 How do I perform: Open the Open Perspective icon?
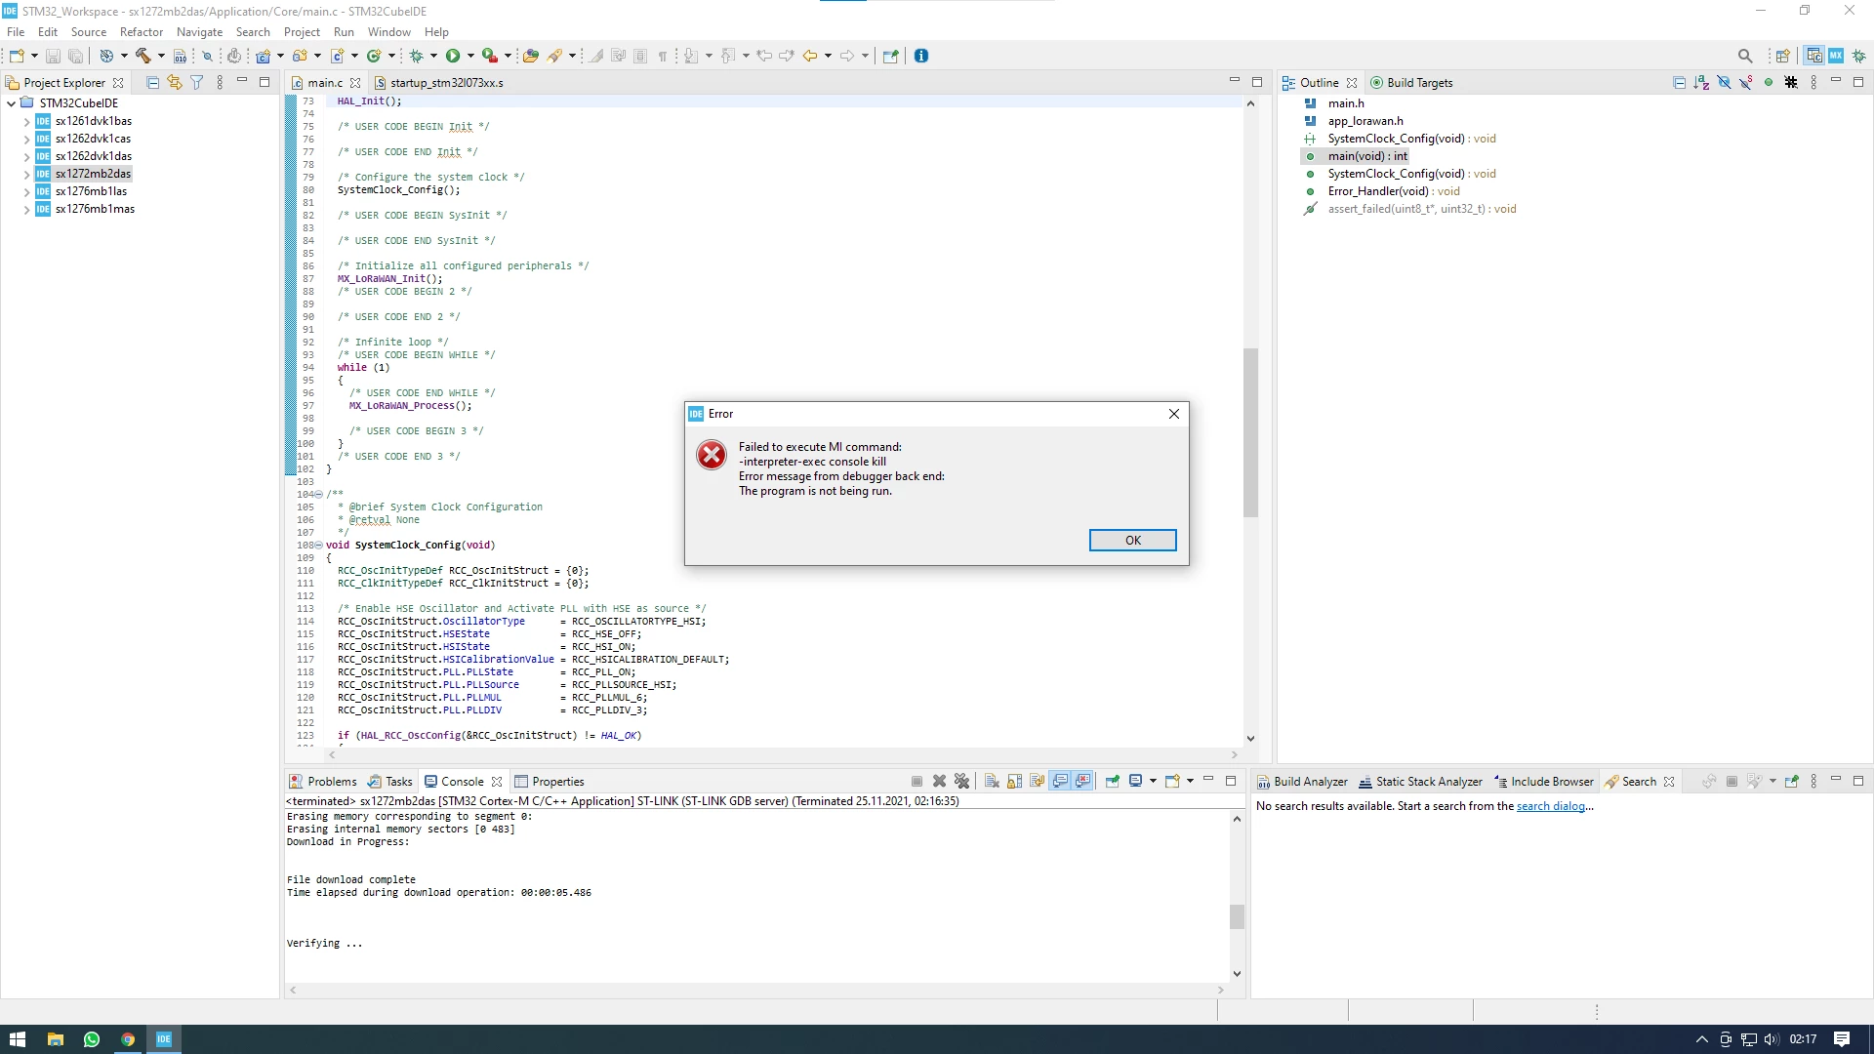point(1782,56)
